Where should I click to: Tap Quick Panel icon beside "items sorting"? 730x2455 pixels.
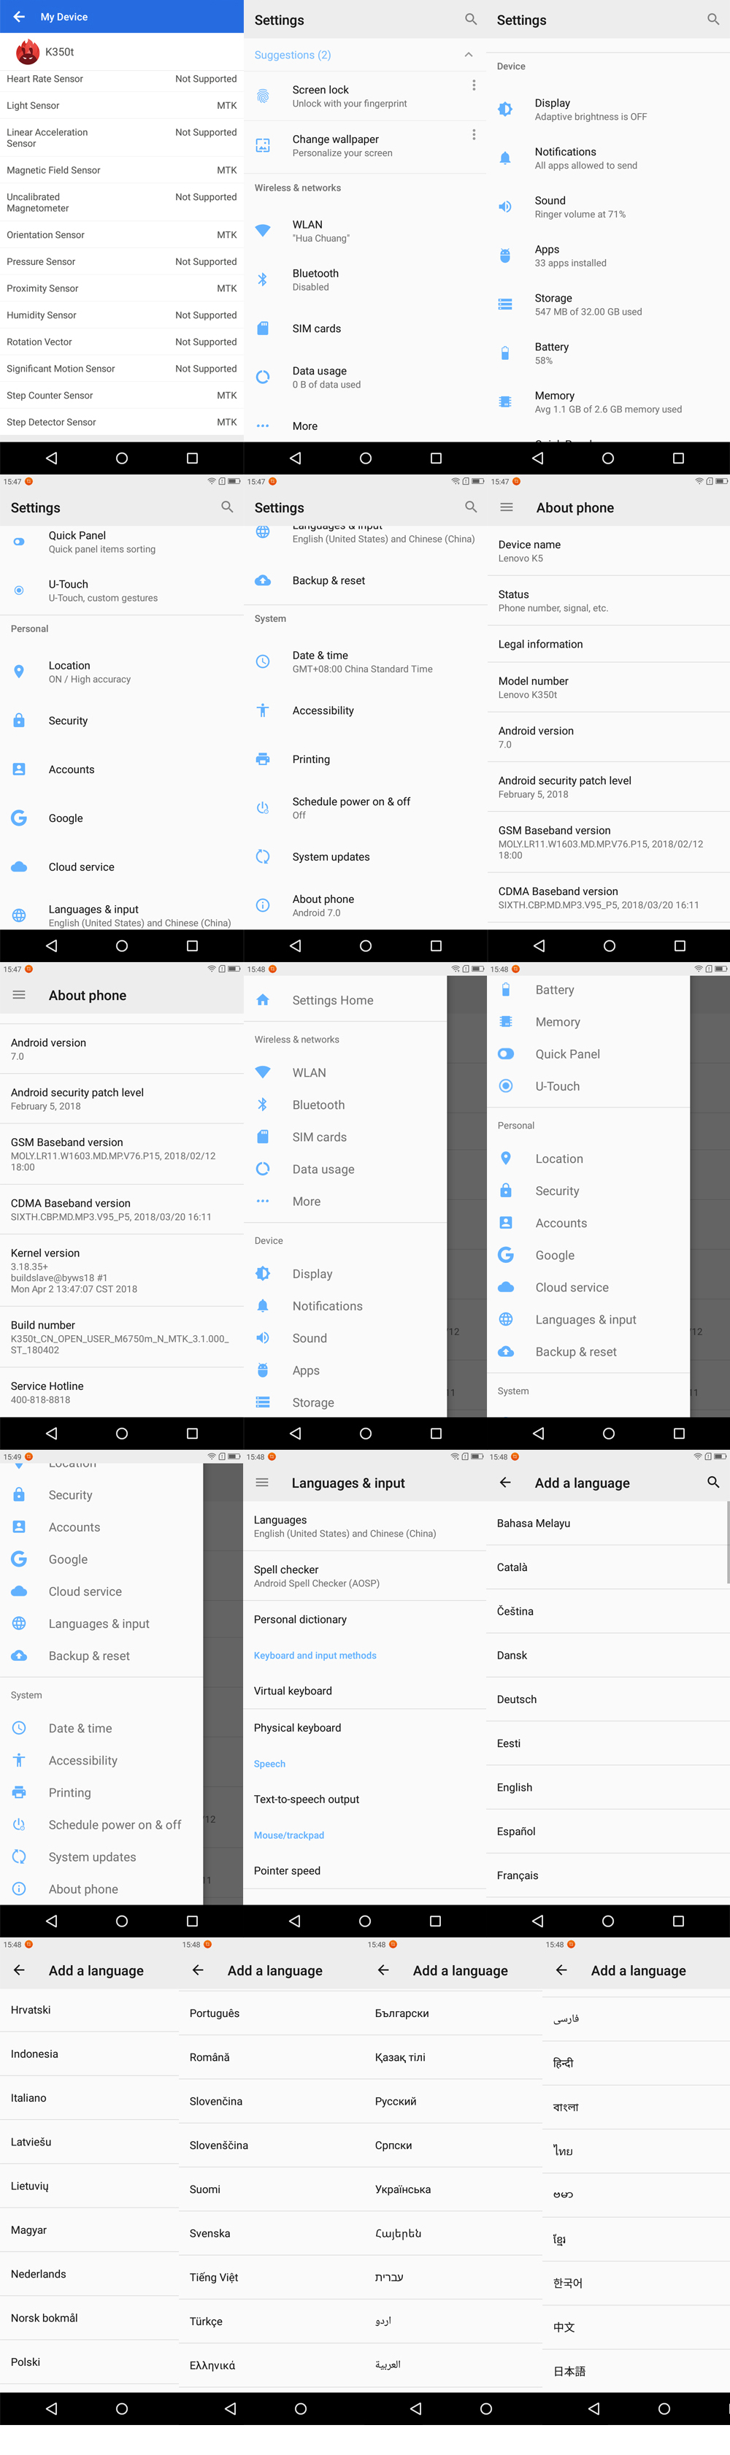point(19,542)
